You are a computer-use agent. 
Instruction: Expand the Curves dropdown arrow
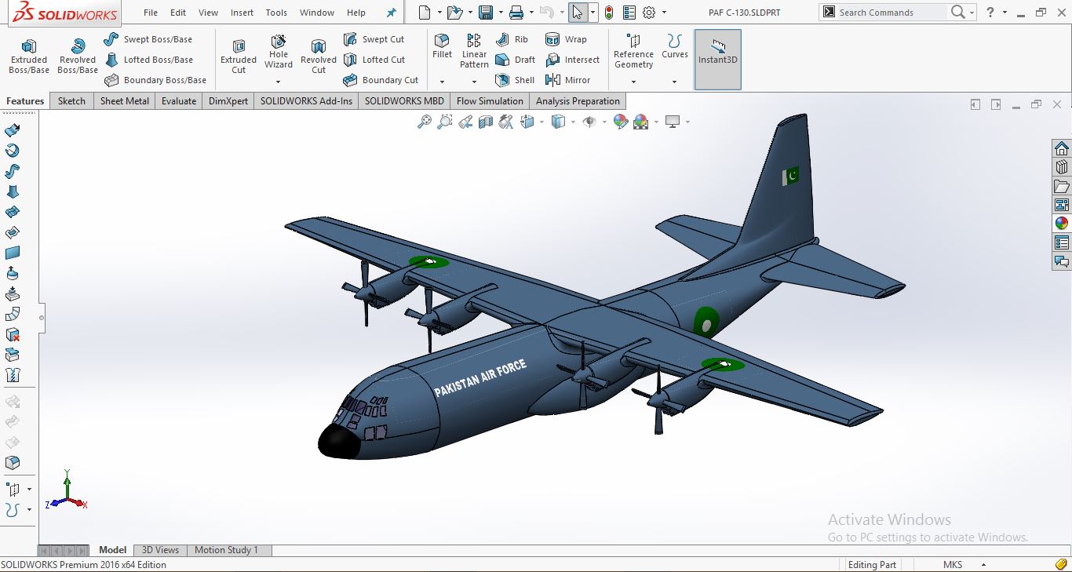tap(674, 82)
